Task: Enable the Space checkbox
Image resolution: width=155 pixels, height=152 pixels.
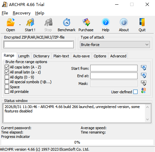Action: pos(7,87)
